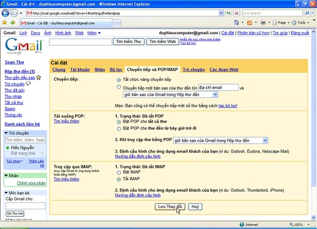
Task: Open the POP access keep-copy dropdown
Action: click(x=221, y=140)
